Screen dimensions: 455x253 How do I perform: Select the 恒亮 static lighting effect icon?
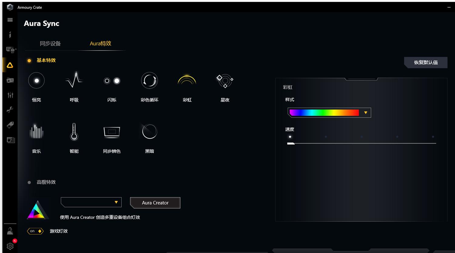coord(36,81)
